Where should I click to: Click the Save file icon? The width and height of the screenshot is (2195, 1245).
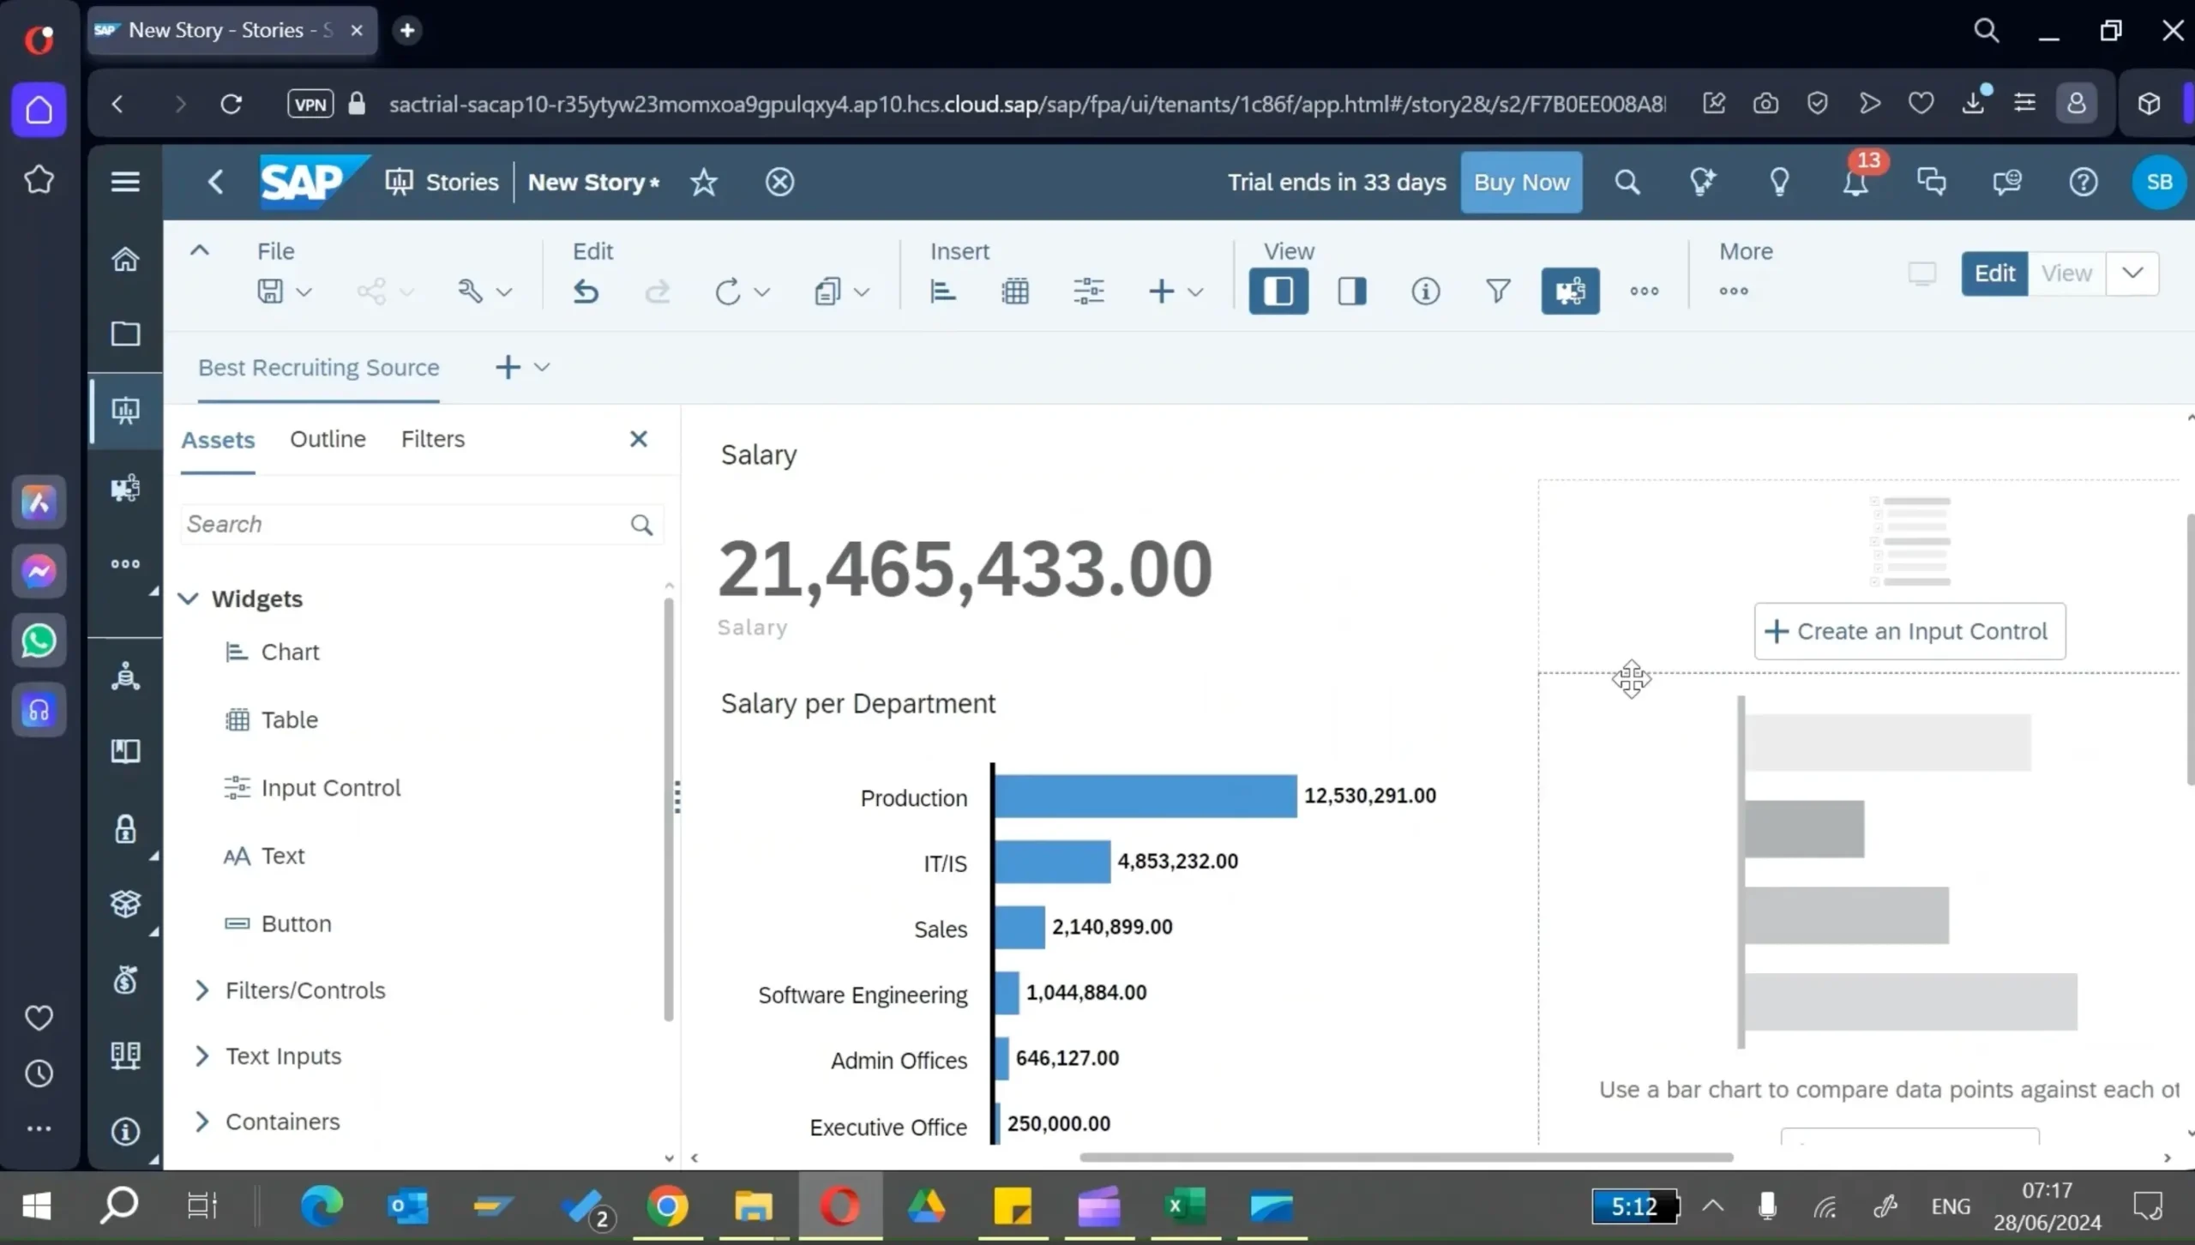coord(270,292)
